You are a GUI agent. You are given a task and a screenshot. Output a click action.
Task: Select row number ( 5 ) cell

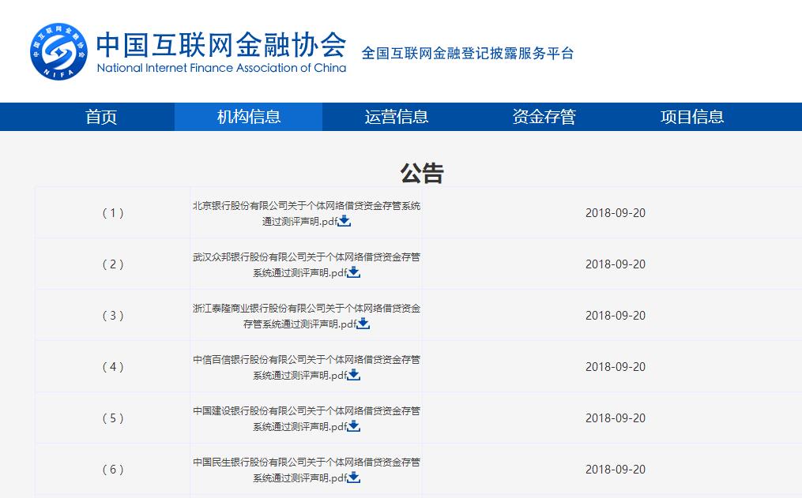click(112, 418)
